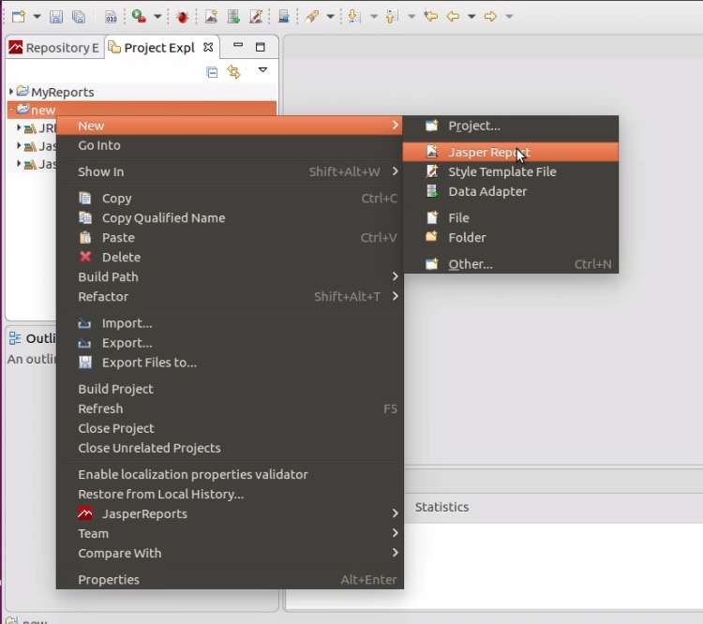703x624 pixels.
Task: Choose Export... menu entry
Action: 230,343
